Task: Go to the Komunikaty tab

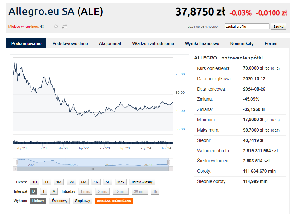Action: click(x=242, y=43)
